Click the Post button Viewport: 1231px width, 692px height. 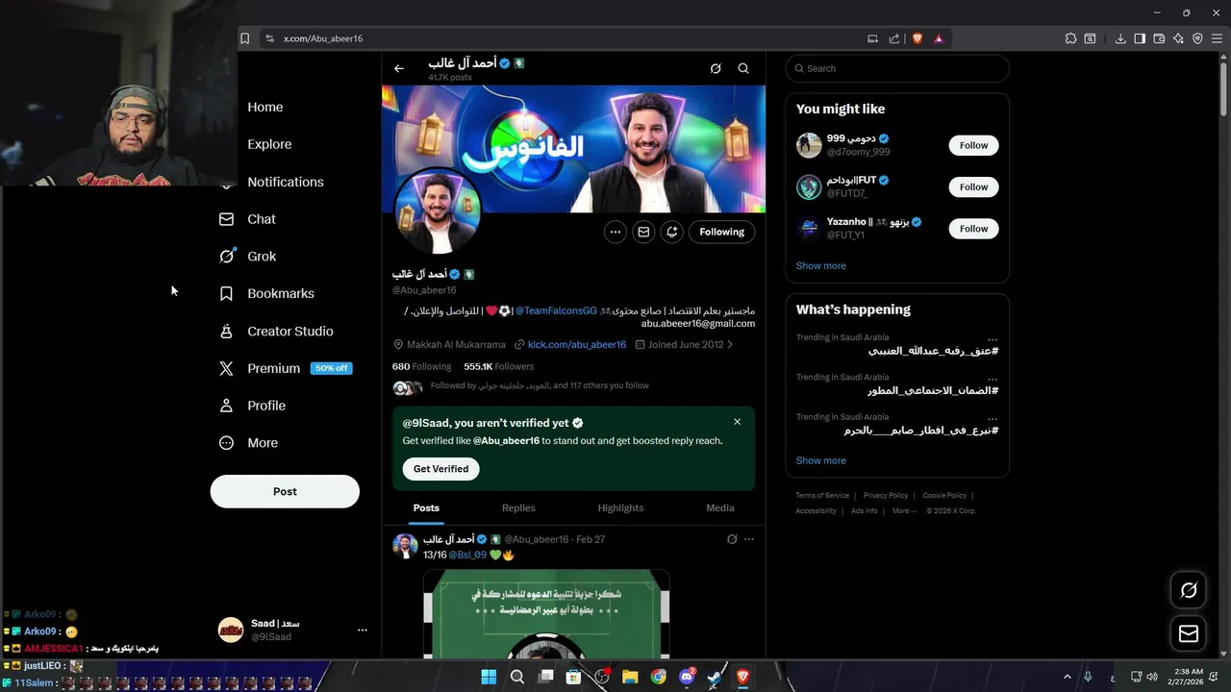click(285, 491)
